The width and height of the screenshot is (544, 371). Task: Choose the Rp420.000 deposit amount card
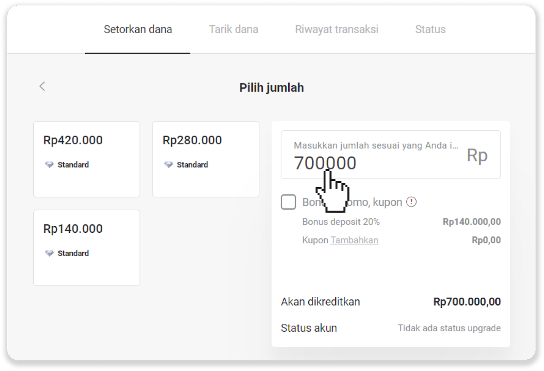point(87,159)
